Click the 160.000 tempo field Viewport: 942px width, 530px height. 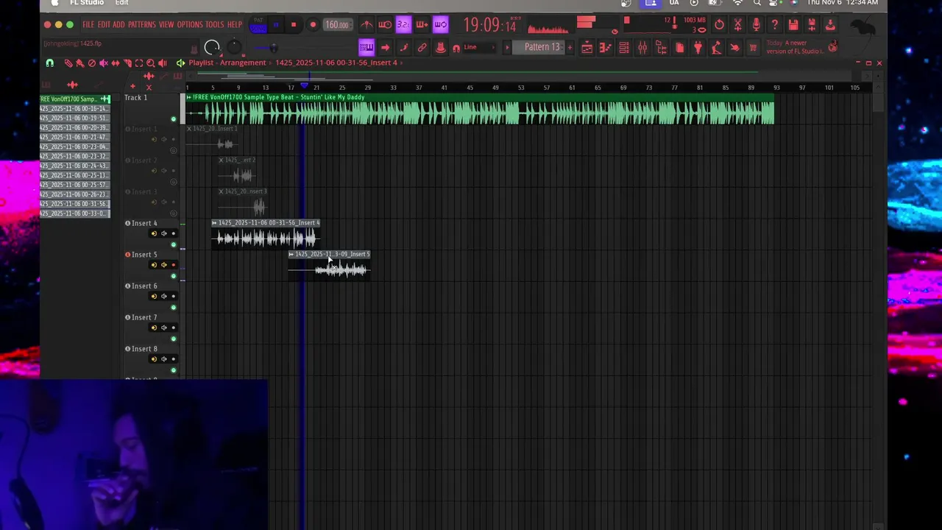(x=336, y=25)
